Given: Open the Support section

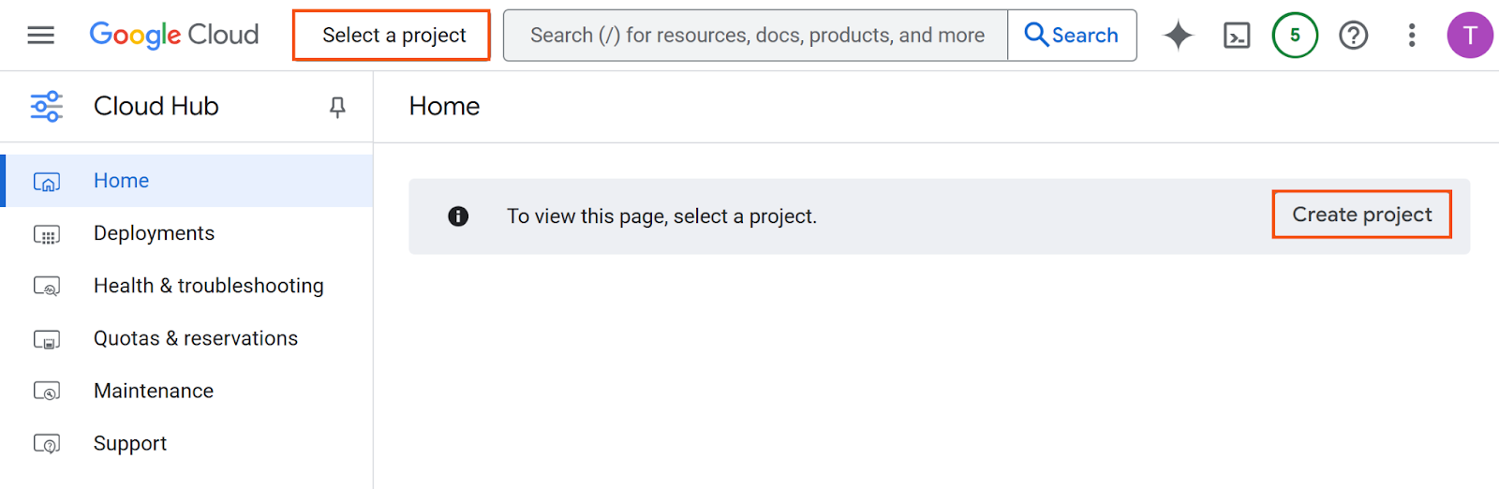Looking at the screenshot, I should tap(187, 443).
